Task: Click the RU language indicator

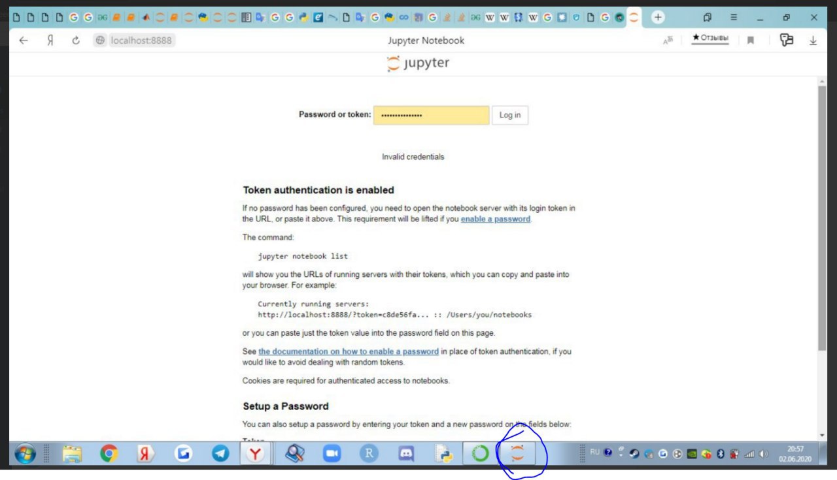Action: (594, 451)
